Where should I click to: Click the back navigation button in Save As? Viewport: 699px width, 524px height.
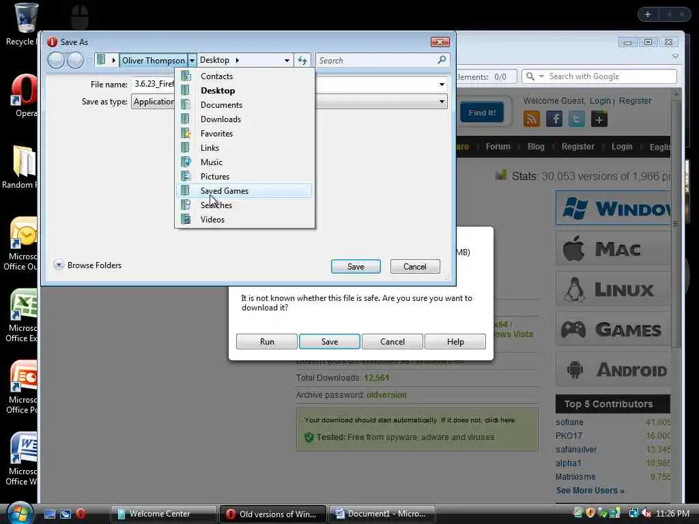(56, 60)
